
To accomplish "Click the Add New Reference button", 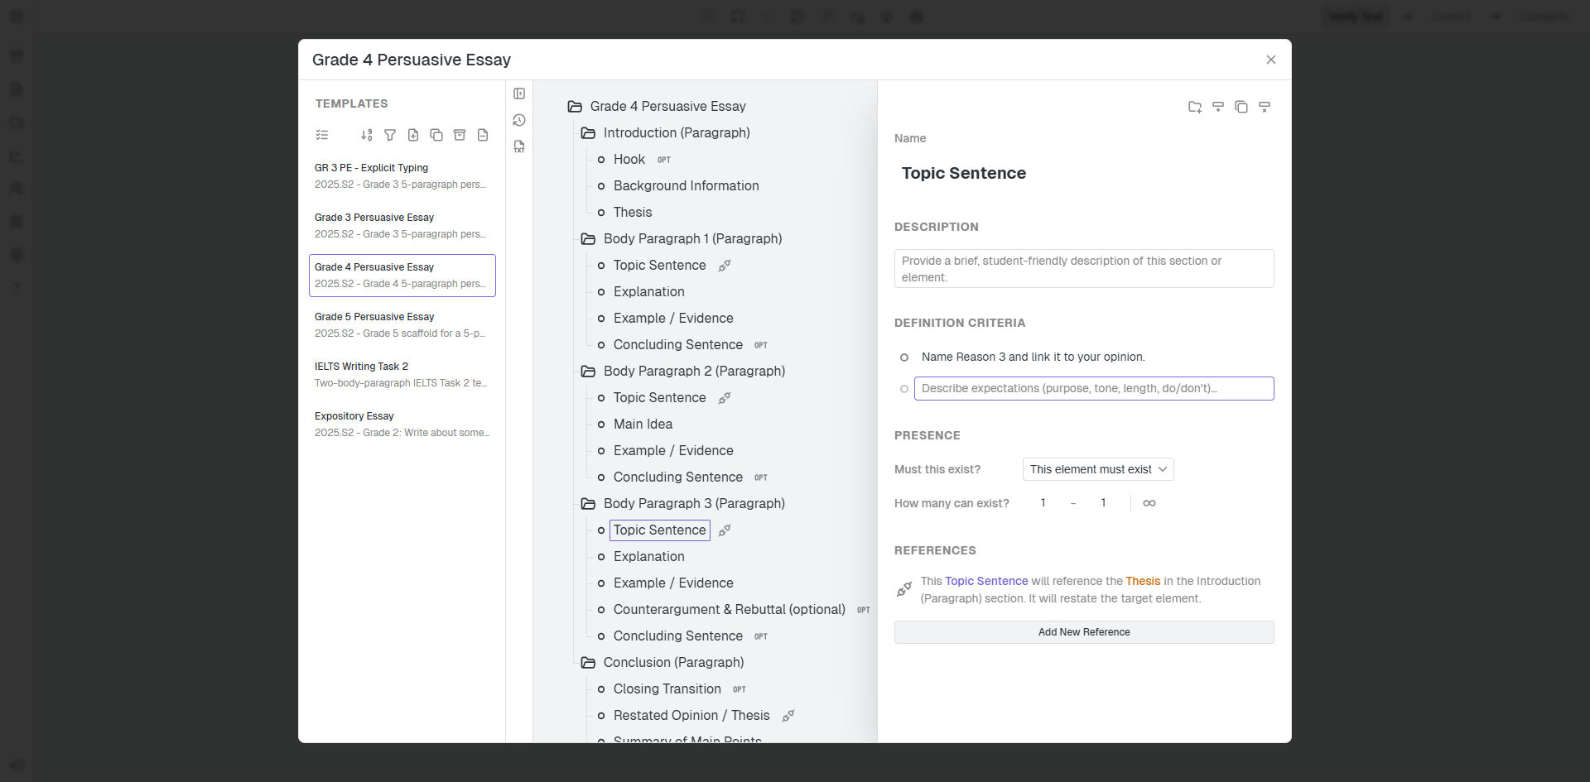I will coord(1083,631).
